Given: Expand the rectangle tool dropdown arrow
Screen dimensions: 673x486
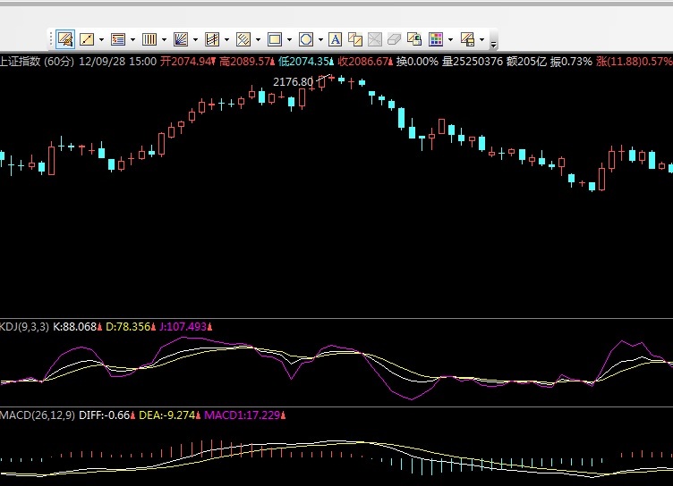Looking at the screenshot, I should tap(289, 39).
